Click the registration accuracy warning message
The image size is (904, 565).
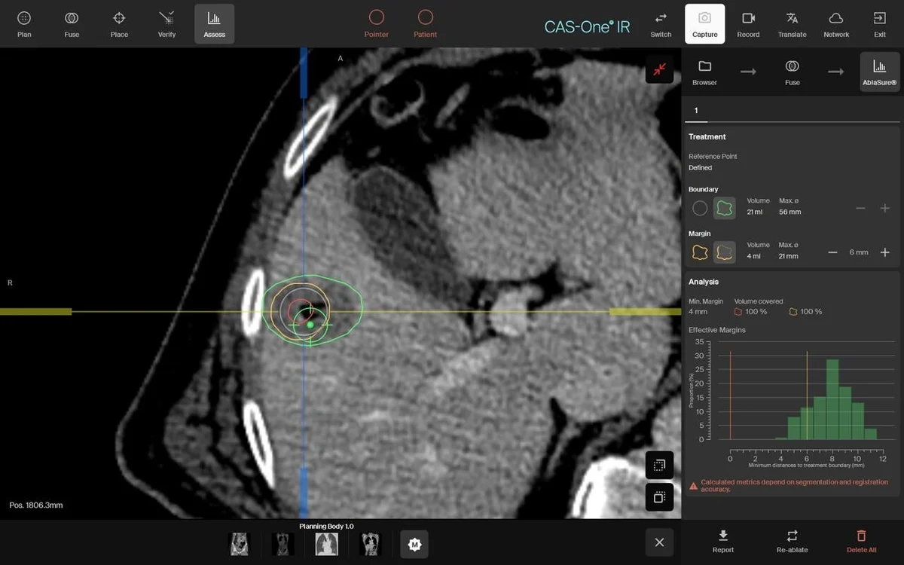click(x=789, y=485)
